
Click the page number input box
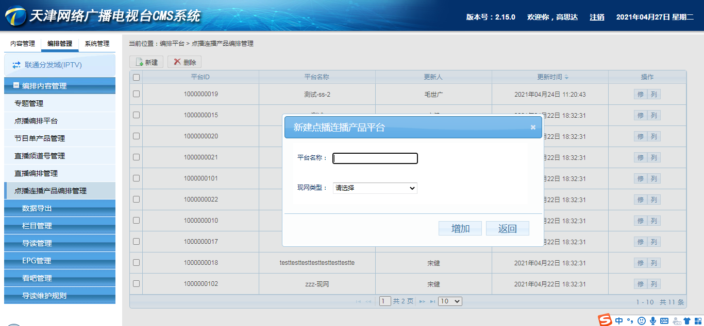point(385,301)
